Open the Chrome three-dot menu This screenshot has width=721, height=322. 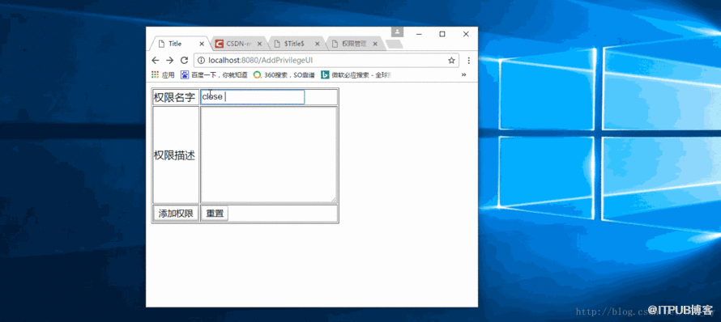tap(468, 61)
